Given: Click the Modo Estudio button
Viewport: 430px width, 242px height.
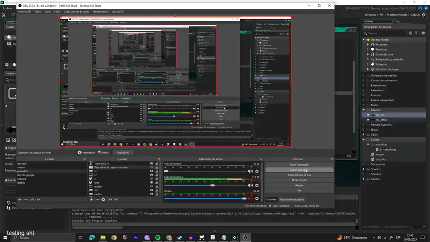Looking at the screenshot, I should point(299,180).
